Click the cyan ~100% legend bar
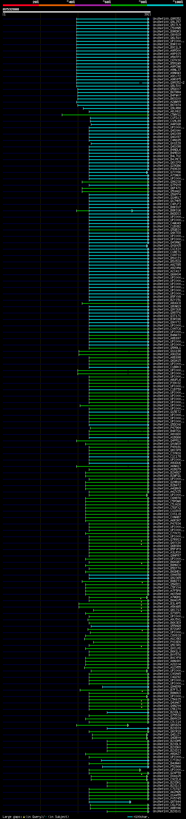Image resolution: width=186 pixels, height=819 pixels. point(165,5)
